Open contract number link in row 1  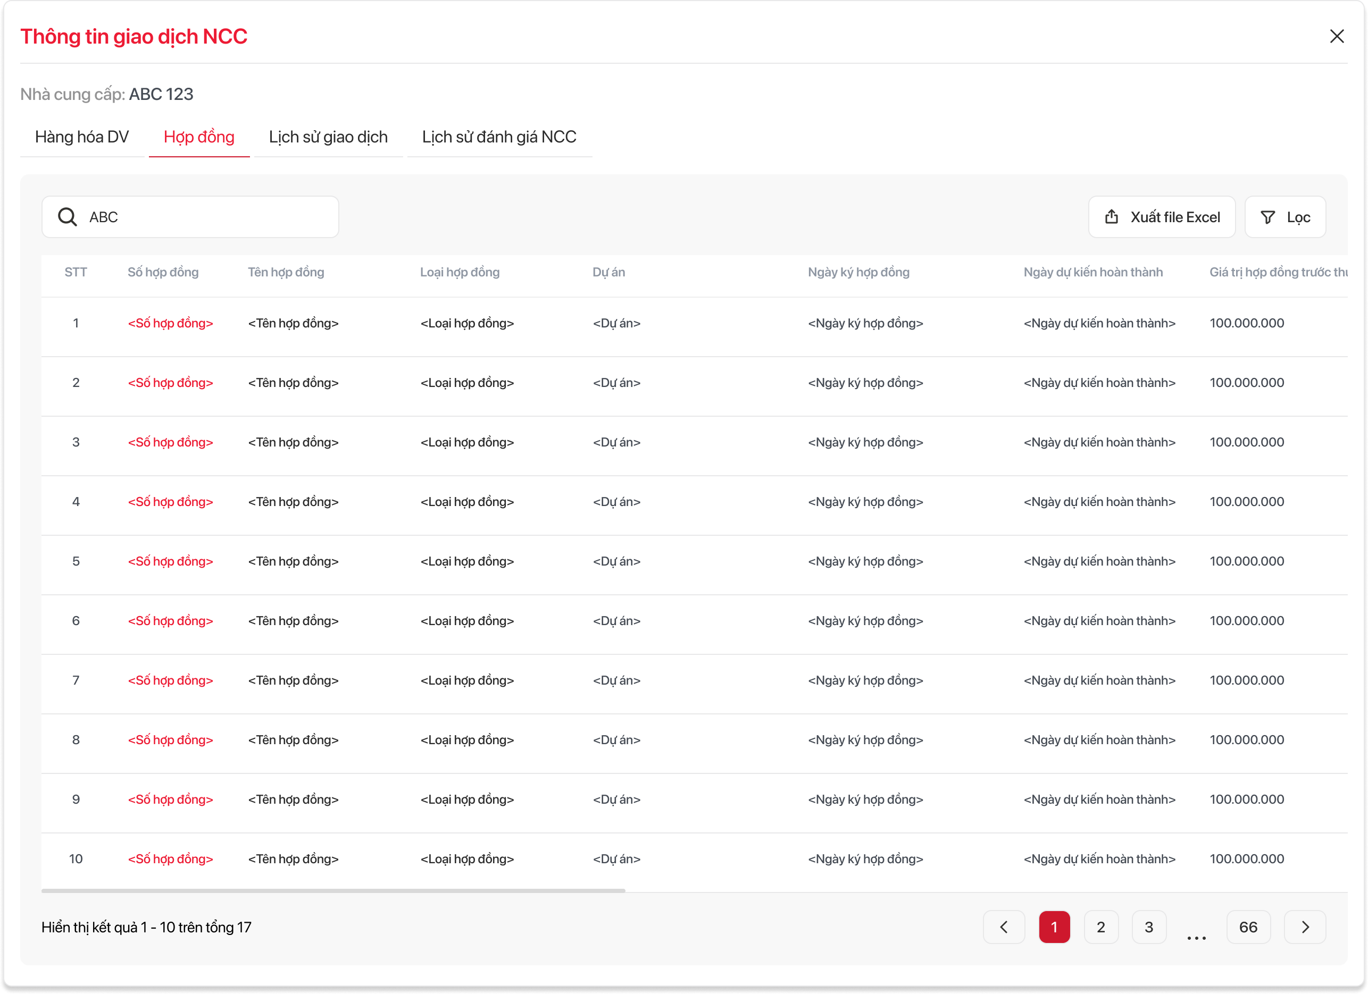[170, 323]
